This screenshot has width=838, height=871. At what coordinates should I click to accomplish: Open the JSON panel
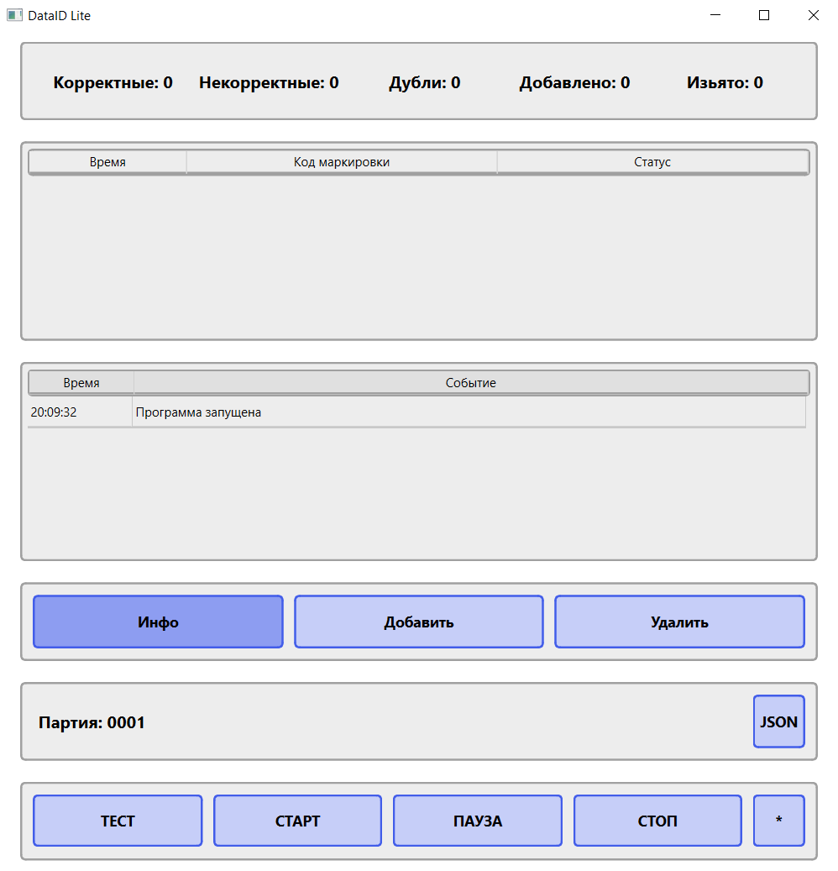[778, 721]
